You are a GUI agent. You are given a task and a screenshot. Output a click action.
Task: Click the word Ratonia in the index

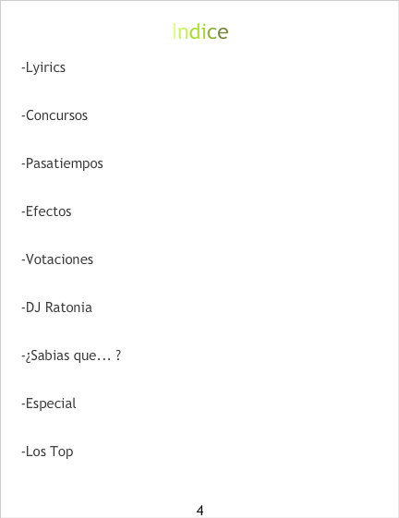tap(68, 307)
